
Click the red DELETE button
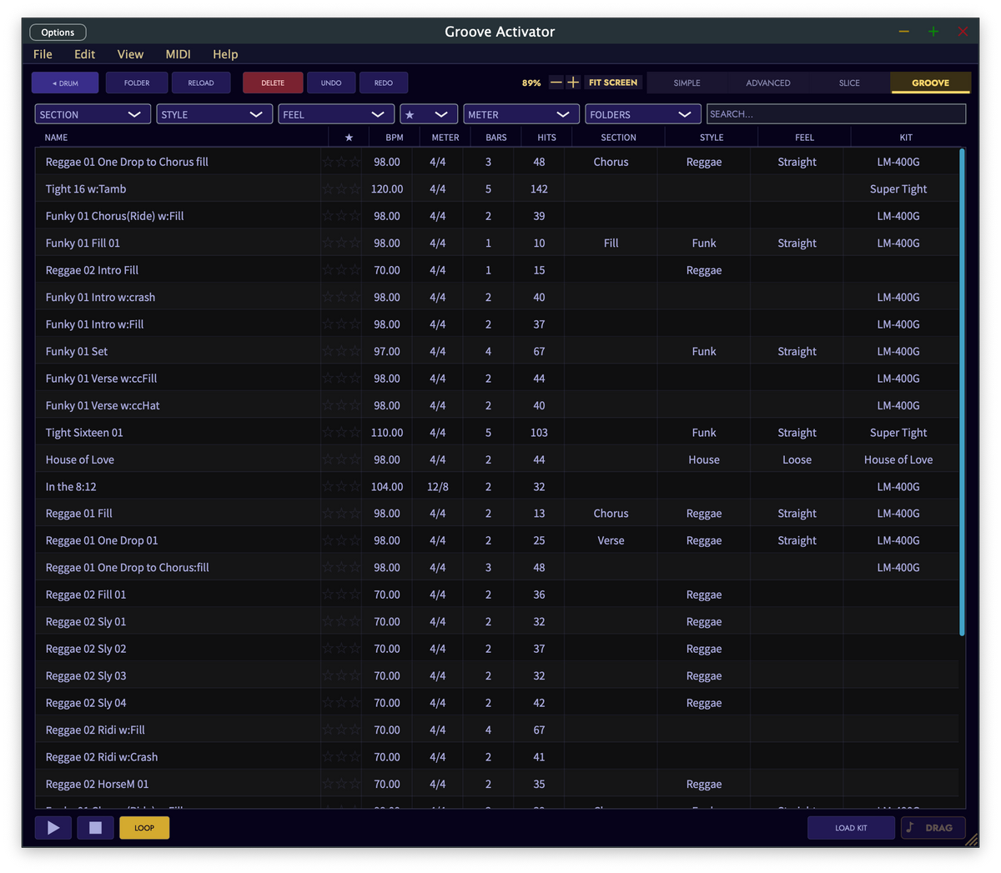(x=273, y=83)
